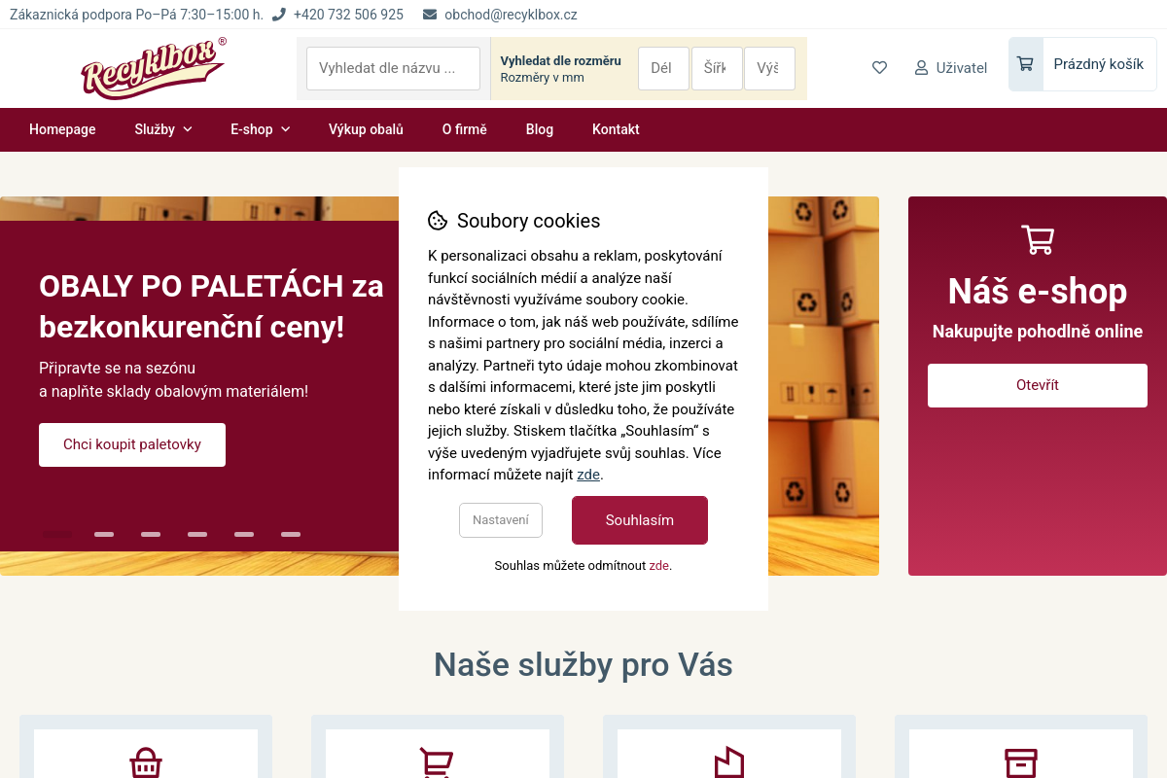This screenshot has width=1167, height=778.
Task: Click the large cart icon above Náš e-shop
Action: (x=1038, y=239)
